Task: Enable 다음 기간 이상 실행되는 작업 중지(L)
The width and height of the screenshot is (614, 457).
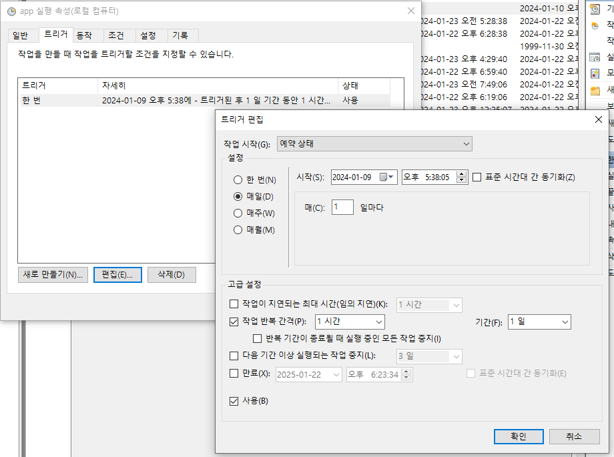Action: pyautogui.click(x=234, y=356)
